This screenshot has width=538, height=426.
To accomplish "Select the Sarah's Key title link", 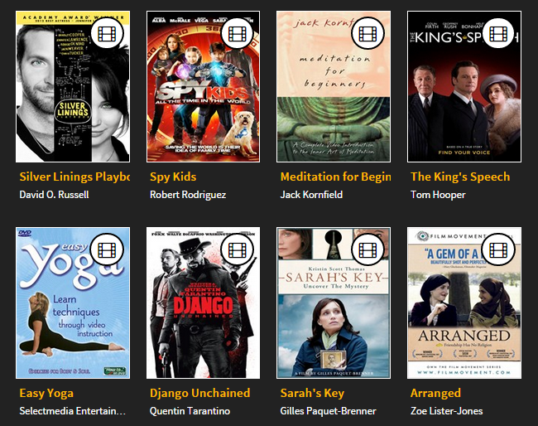I will click(x=312, y=393).
